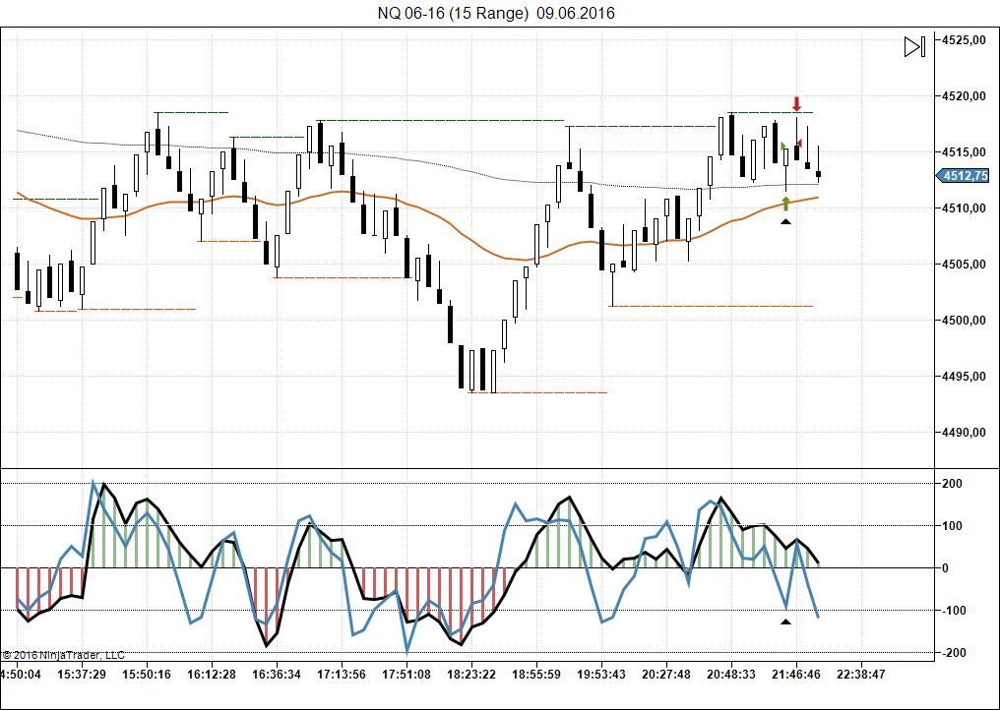1000x710 pixels.
Task: Click price axis label 4500,00
Action: tap(965, 321)
